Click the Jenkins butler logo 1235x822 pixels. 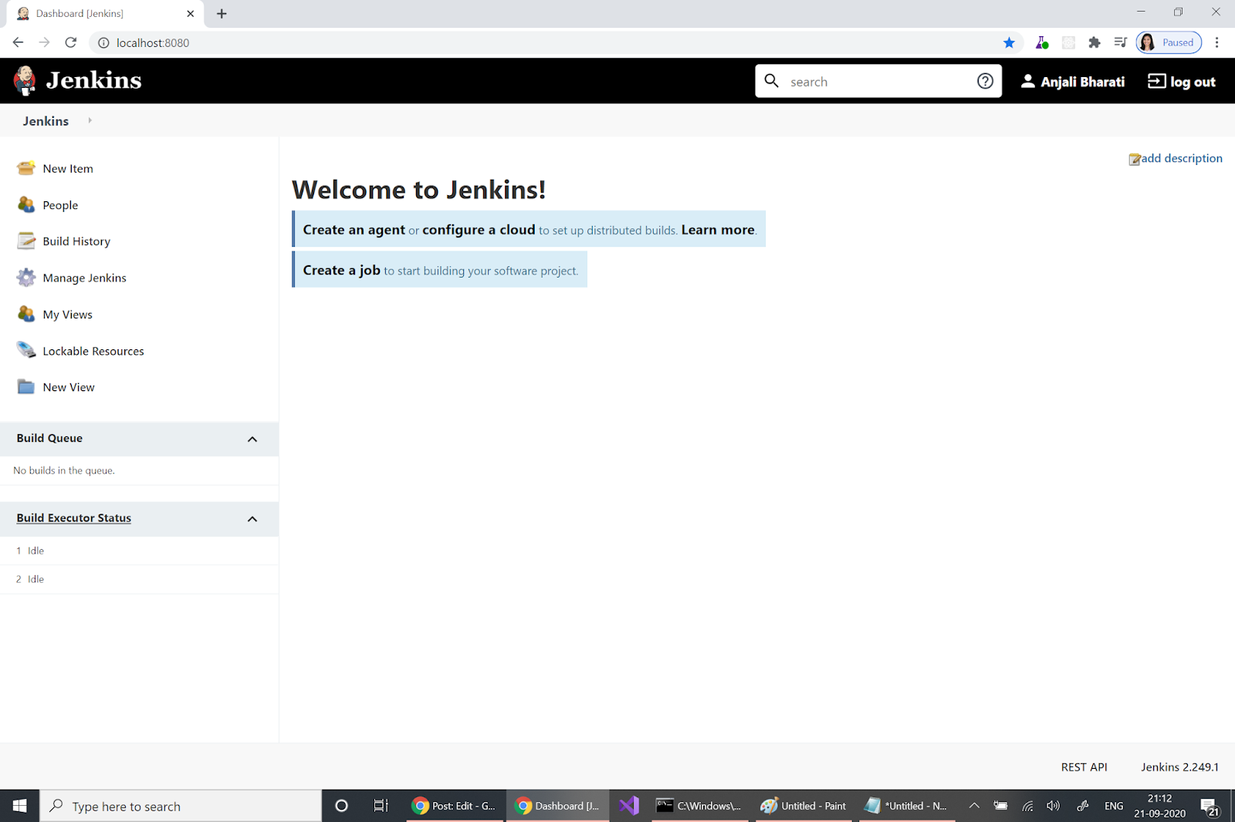25,80
